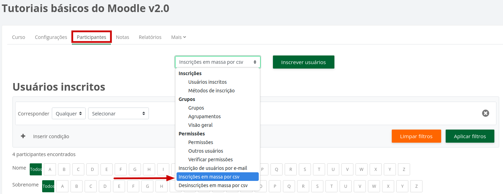Screen dimensions: 503x194
Task: Open the Qualquer match dropdown
Action: pyautogui.click(x=69, y=113)
